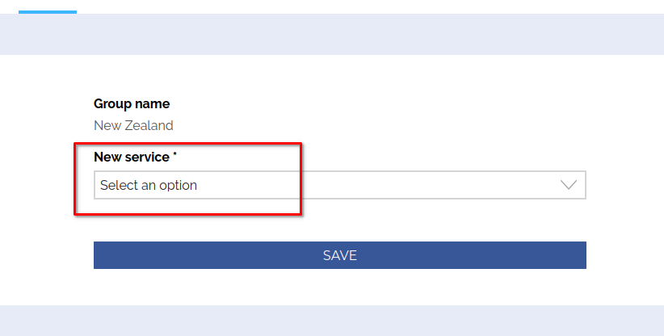
Task: Select the blue underlined tab at top
Action: [48, 12]
